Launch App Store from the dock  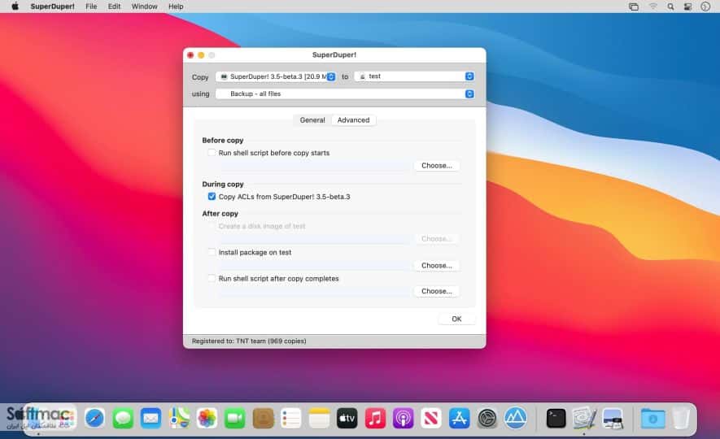pos(459,419)
